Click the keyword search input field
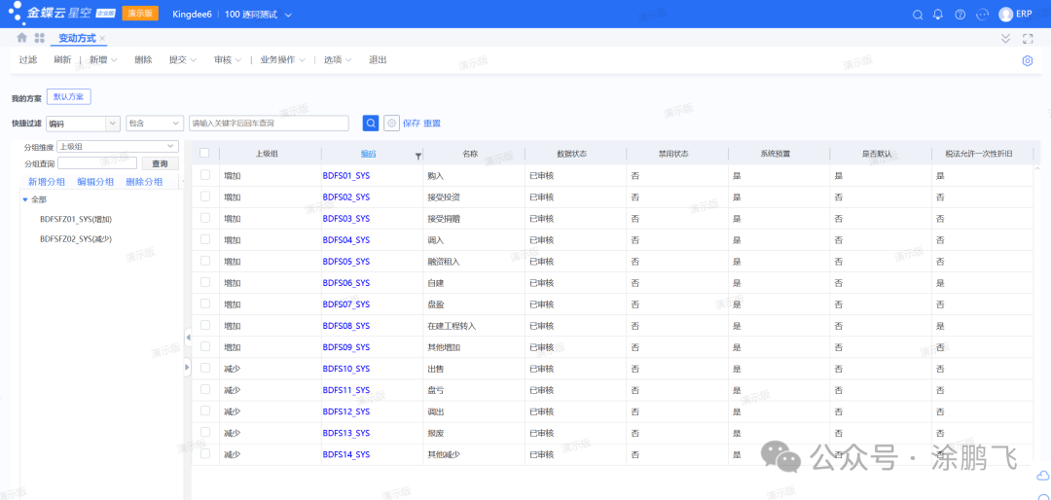Viewport: 1051px width, 500px height. [269, 124]
